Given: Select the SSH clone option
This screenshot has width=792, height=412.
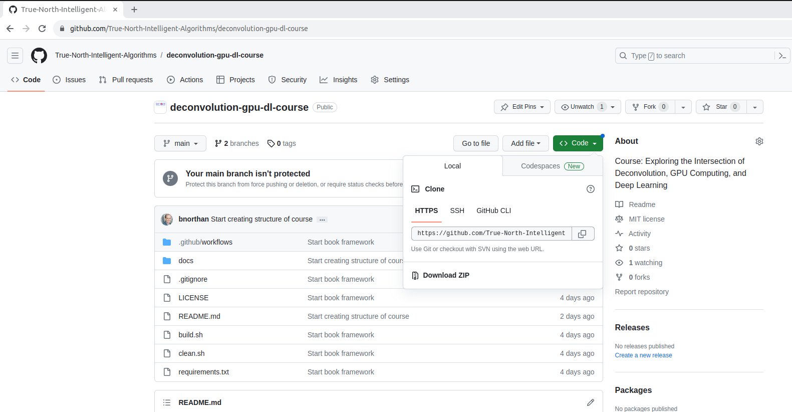Looking at the screenshot, I should tap(457, 211).
